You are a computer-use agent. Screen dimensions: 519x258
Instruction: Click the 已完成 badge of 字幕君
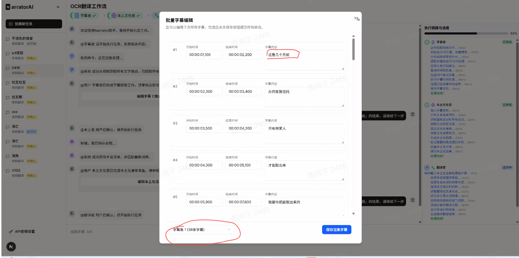tap(507, 42)
